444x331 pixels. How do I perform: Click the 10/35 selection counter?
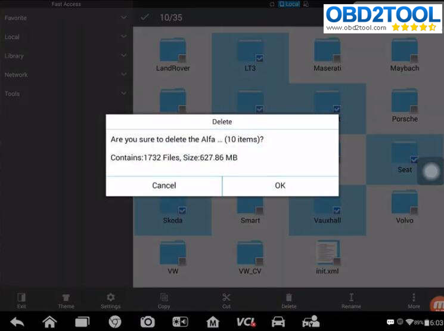(x=171, y=17)
